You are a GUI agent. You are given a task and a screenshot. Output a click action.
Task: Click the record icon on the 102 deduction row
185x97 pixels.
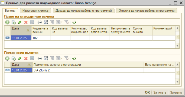coord(7,38)
